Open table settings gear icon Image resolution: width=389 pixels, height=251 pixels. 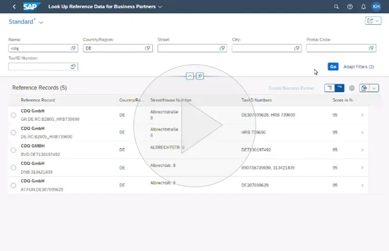pyautogui.click(x=352, y=88)
